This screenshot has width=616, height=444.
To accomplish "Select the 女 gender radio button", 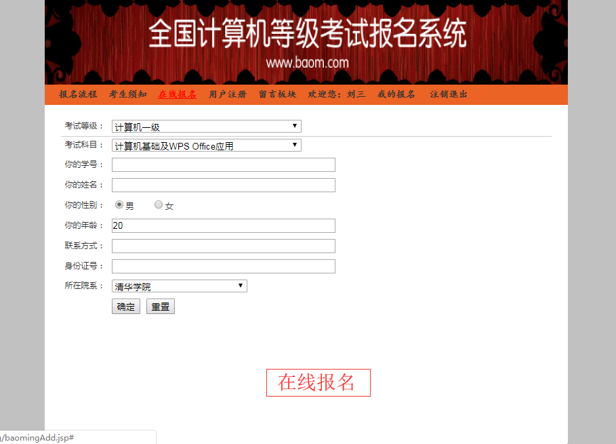I will tap(159, 204).
